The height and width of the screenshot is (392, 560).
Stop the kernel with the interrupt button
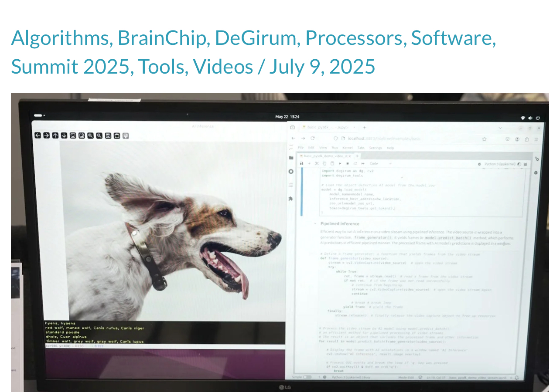[x=348, y=164]
